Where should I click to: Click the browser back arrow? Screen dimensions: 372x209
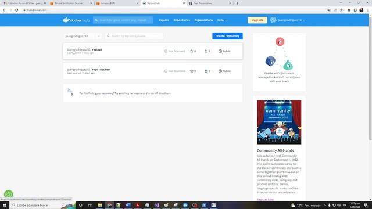(x=4, y=10)
